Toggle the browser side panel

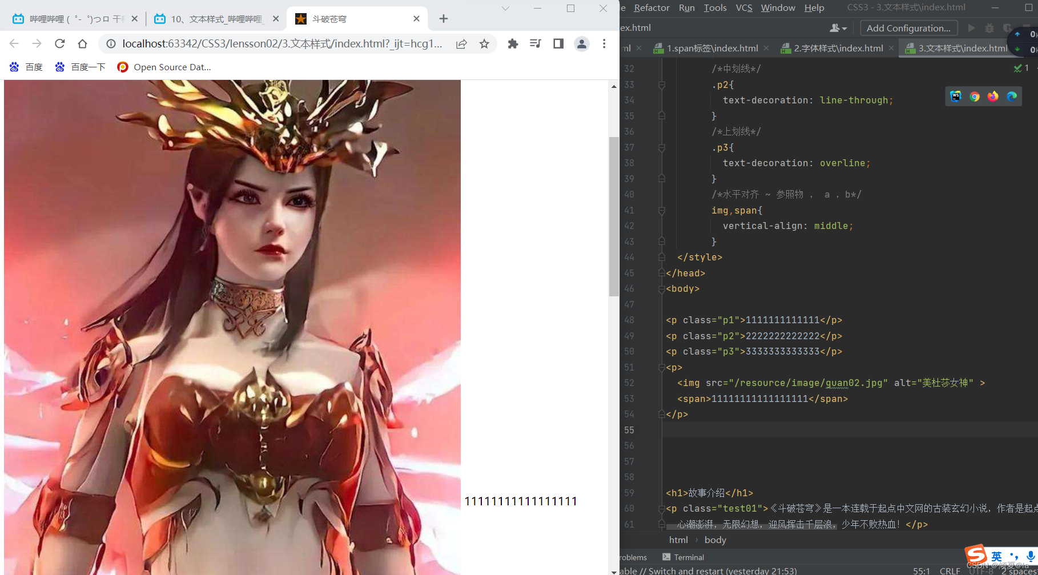558,43
